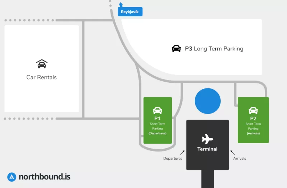
Task: Click the Arrivals label beside the terminal
Action: click(x=240, y=158)
